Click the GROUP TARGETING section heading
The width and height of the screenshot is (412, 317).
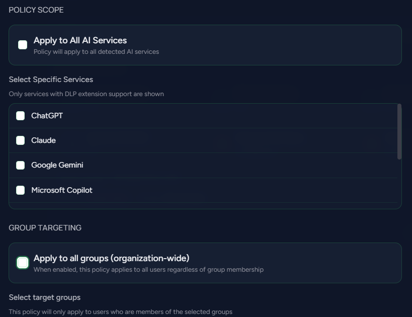tap(45, 227)
